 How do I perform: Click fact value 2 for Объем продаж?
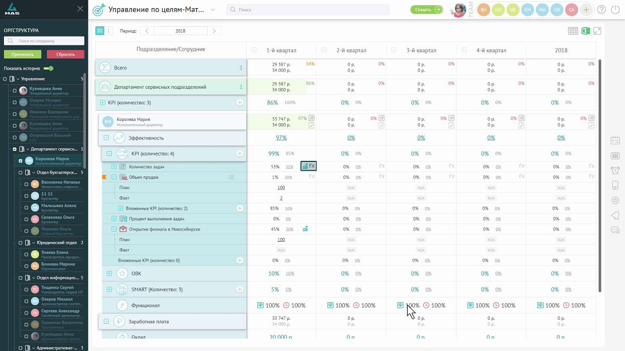pos(281,198)
